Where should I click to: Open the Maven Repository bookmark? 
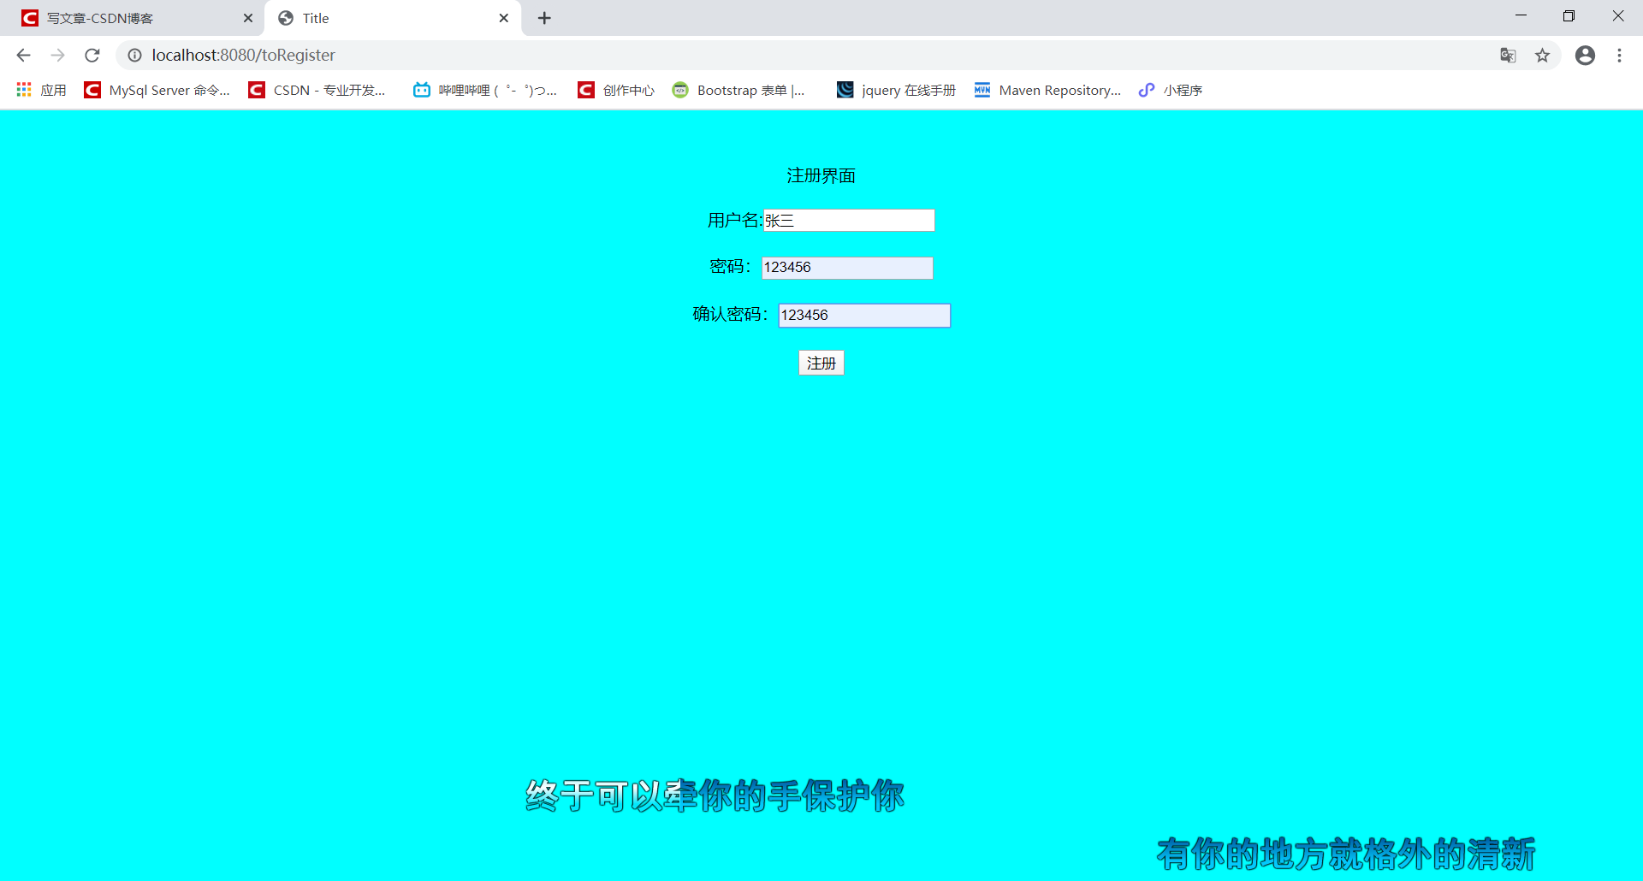[1047, 90]
